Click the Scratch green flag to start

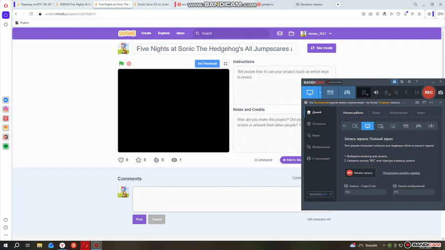(121, 64)
